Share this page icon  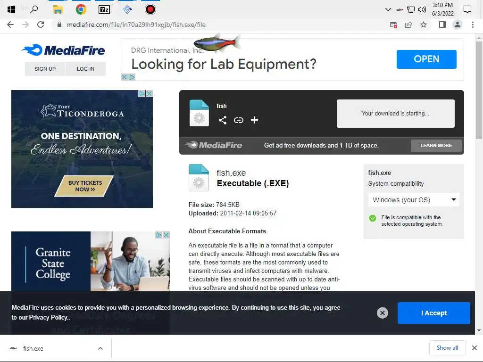(408, 25)
